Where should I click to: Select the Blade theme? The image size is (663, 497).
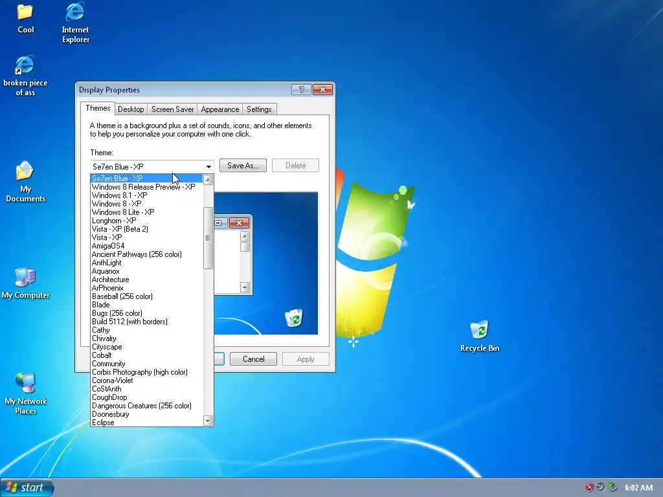tap(147, 305)
